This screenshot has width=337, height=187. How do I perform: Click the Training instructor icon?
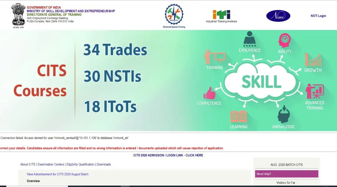coord(214,57)
